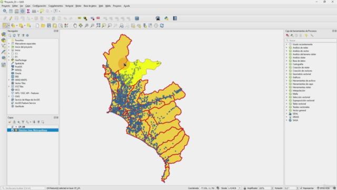Select Vector general toolbox group
This screenshot has width=337, height=190.
click(299, 110)
